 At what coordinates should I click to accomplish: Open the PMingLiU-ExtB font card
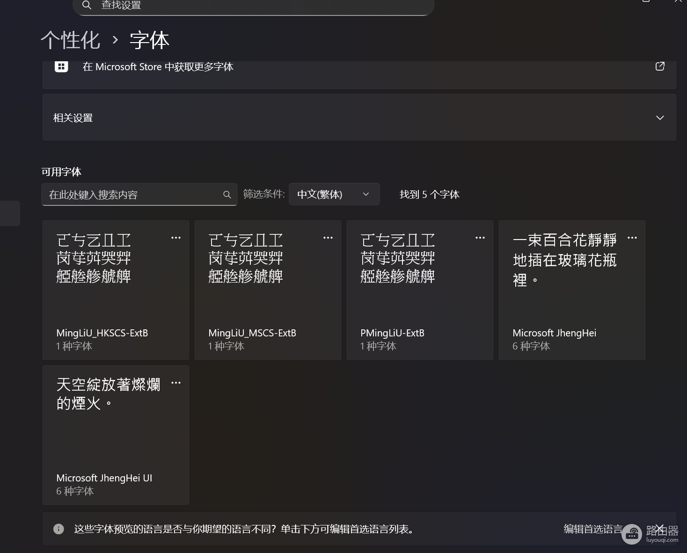tap(420, 290)
